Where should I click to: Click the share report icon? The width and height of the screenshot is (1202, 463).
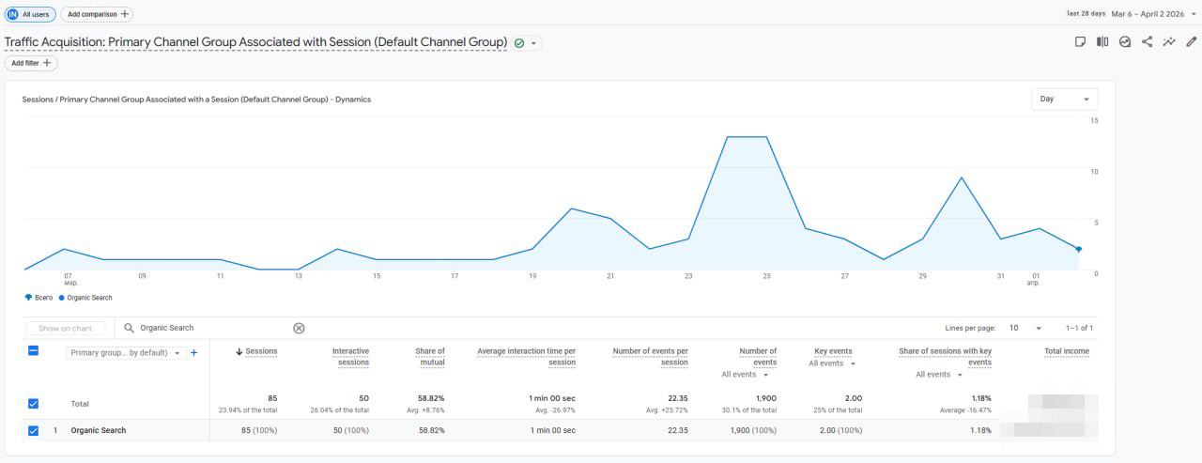(x=1147, y=42)
